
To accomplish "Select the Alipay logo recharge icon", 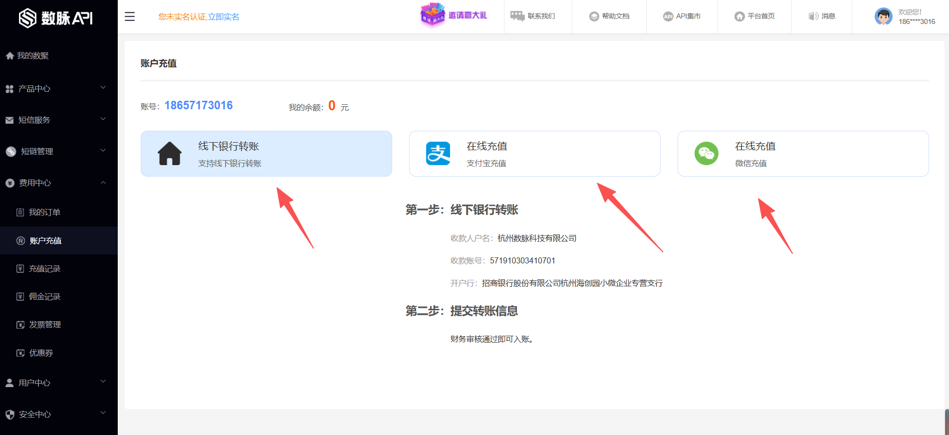I will pyautogui.click(x=438, y=154).
